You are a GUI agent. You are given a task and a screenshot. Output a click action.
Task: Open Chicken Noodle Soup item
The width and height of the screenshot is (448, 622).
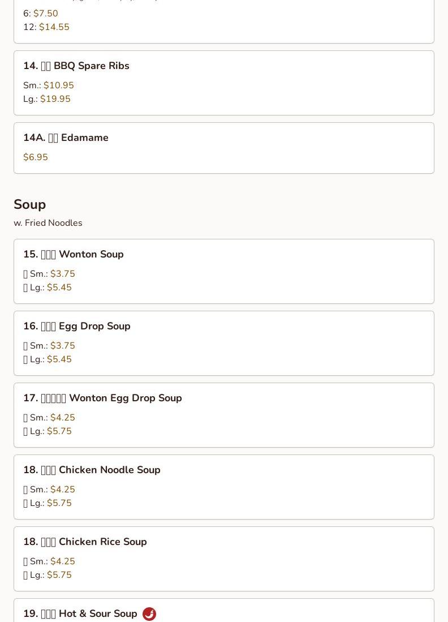point(224,487)
